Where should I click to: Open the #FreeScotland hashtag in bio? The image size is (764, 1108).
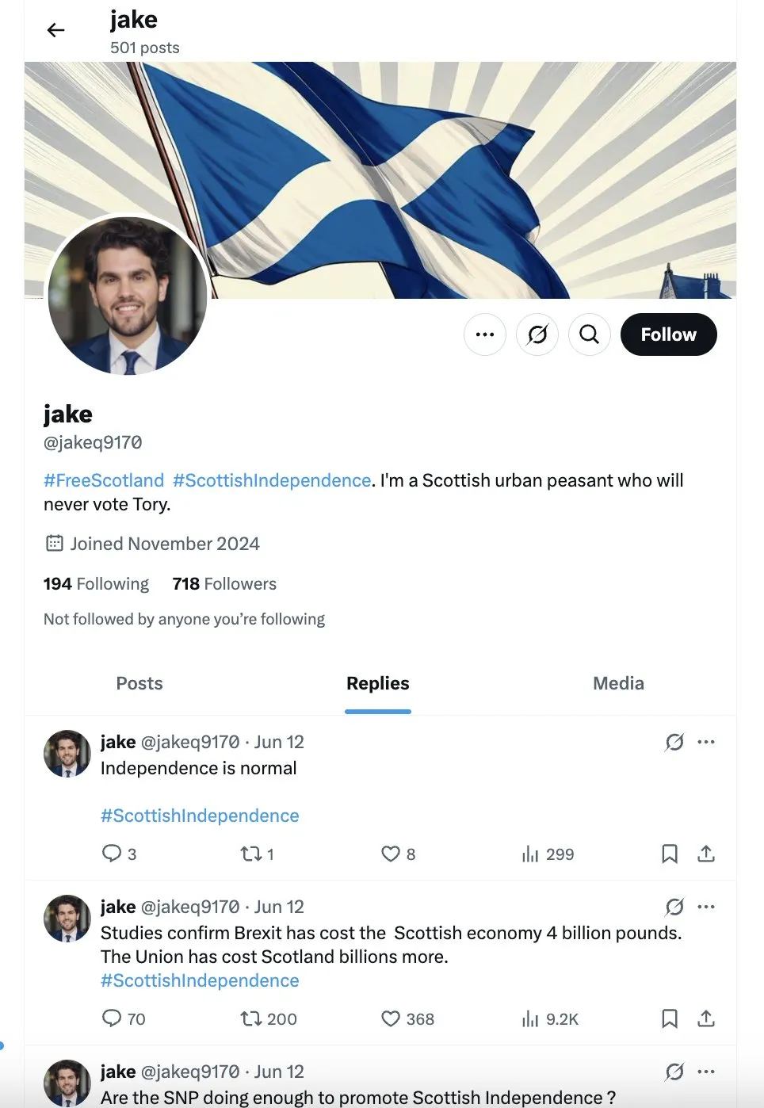coord(104,480)
